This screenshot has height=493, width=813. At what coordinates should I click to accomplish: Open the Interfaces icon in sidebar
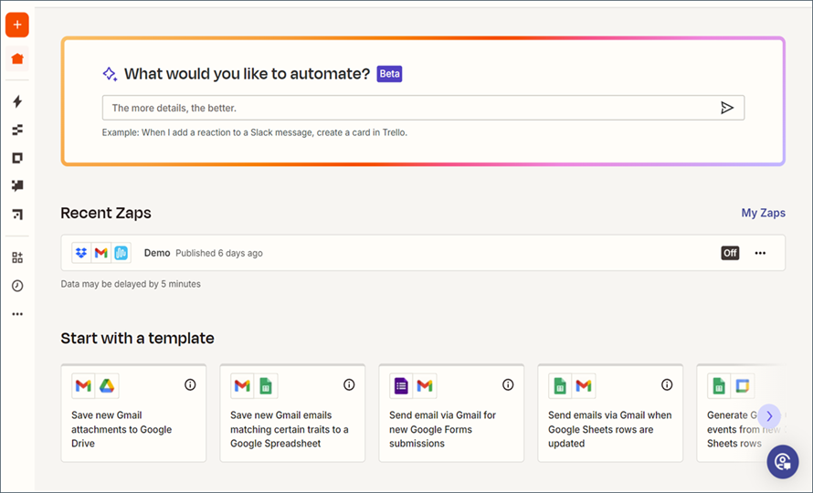click(17, 158)
